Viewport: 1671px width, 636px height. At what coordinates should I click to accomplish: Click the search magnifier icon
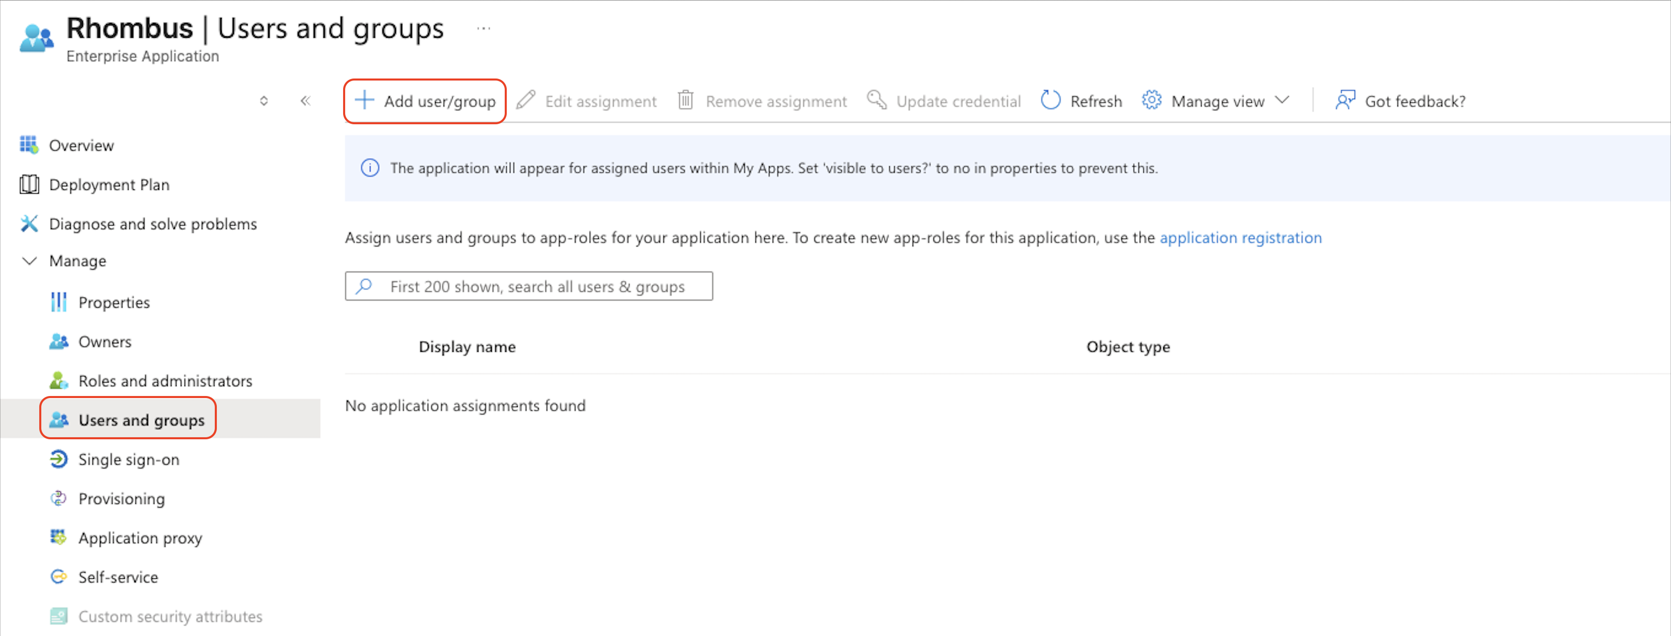365,286
